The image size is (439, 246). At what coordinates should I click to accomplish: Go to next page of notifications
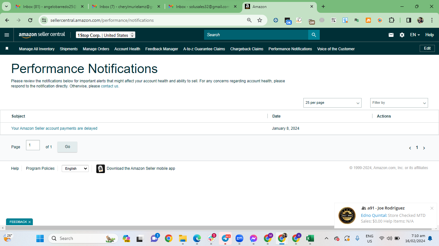pyautogui.click(x=424, y=148)
